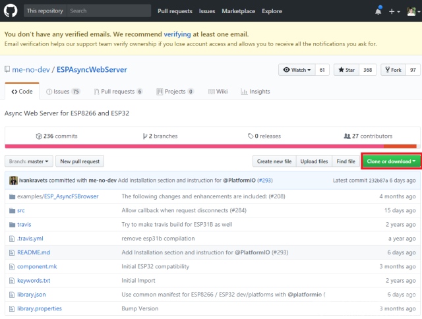Open the plus create-new dropdown

tap(394, 11)
